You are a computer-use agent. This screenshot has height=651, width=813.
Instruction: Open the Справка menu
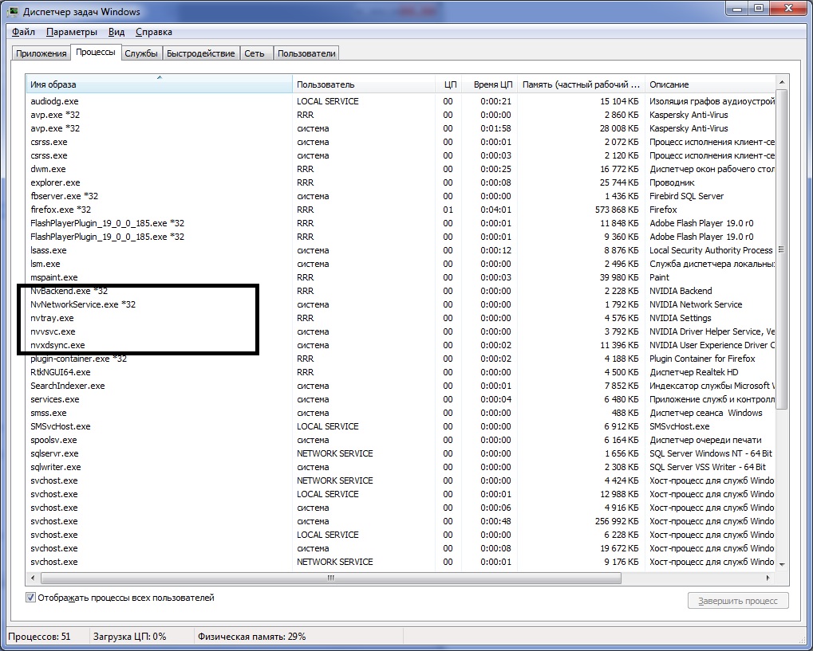point(153,32)
